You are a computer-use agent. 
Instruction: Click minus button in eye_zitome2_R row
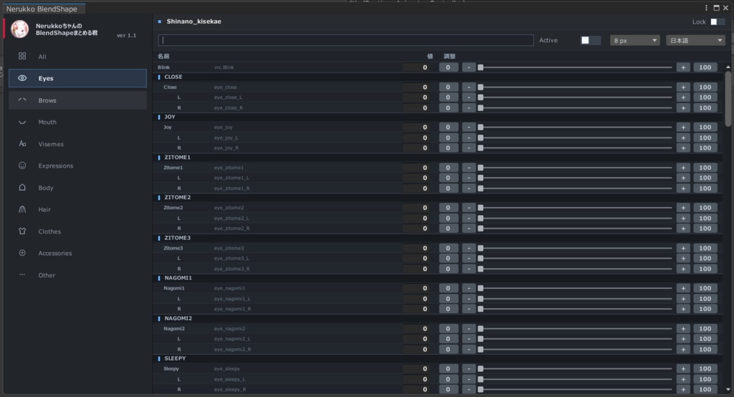click(x=469, y=229)
